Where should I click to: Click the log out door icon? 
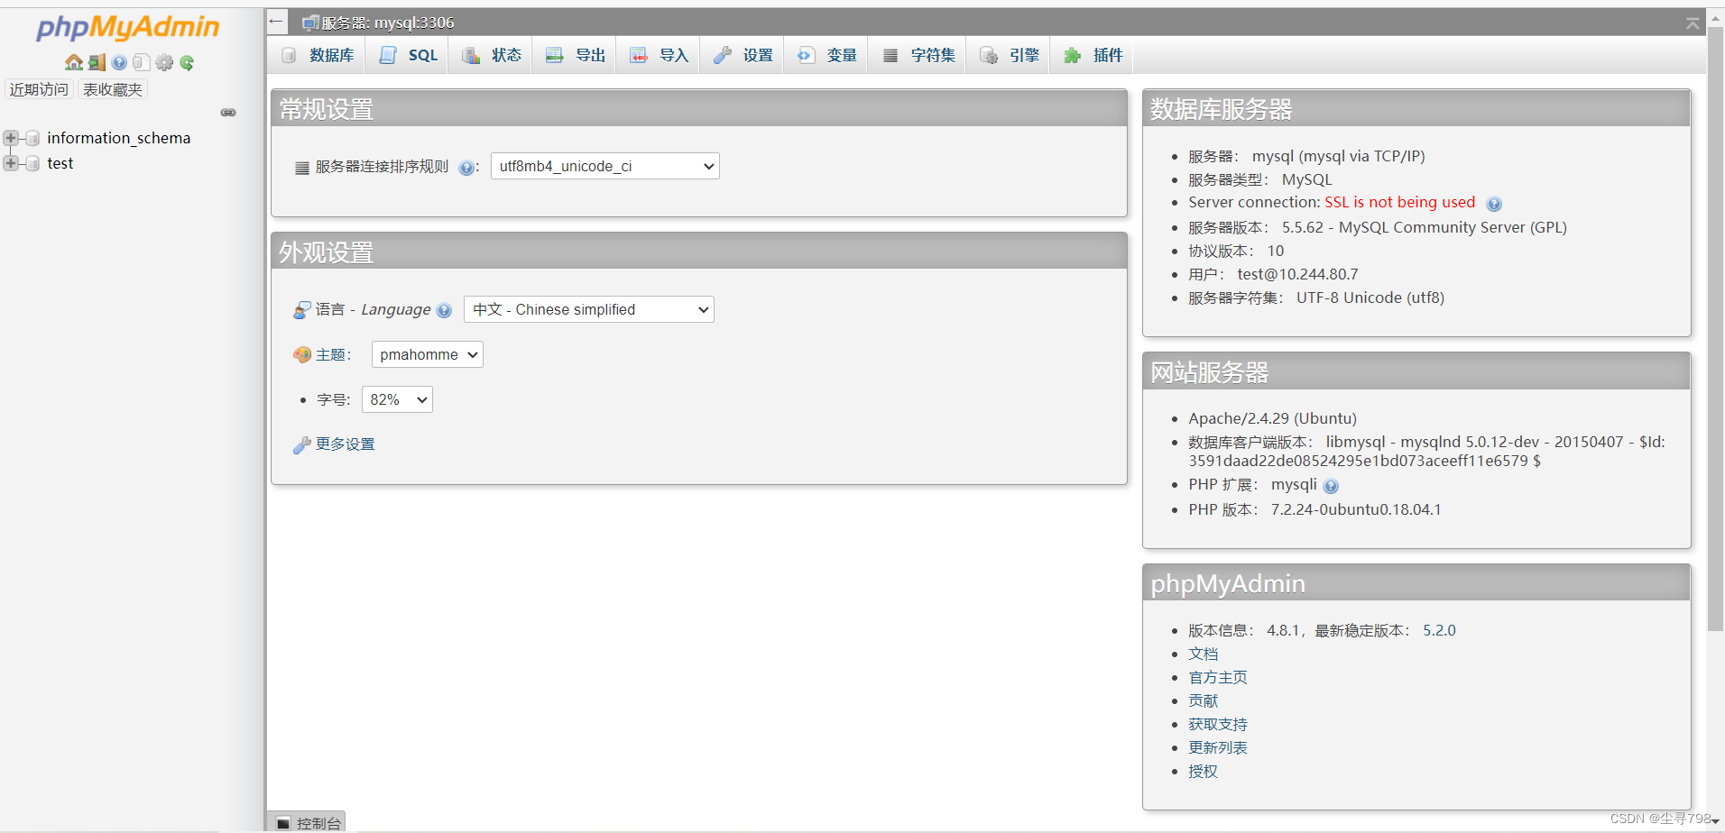[97, 62]
